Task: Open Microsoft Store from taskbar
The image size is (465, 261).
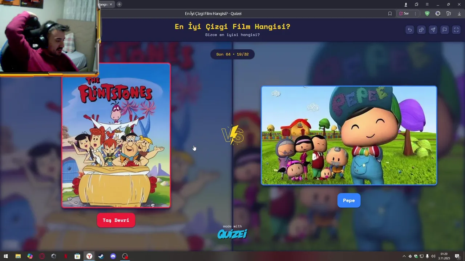Action: point(77,256)
